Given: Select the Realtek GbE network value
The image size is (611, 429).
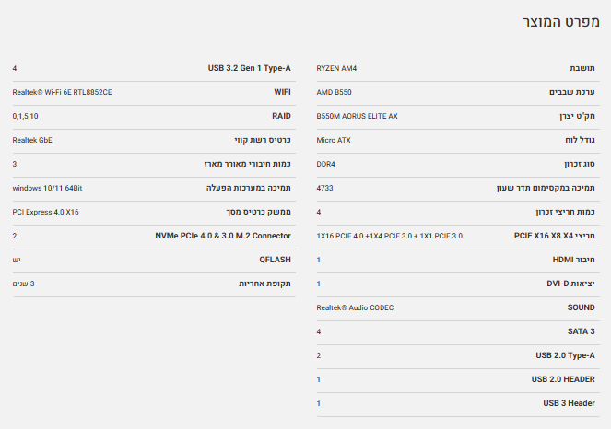Looking at the screenshot, I should click(32, 140).
